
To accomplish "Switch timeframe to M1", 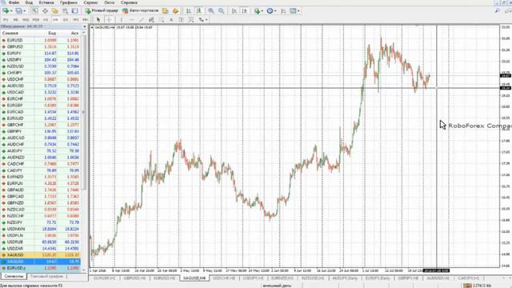I will pyautogui.click(x=6, y=19).
